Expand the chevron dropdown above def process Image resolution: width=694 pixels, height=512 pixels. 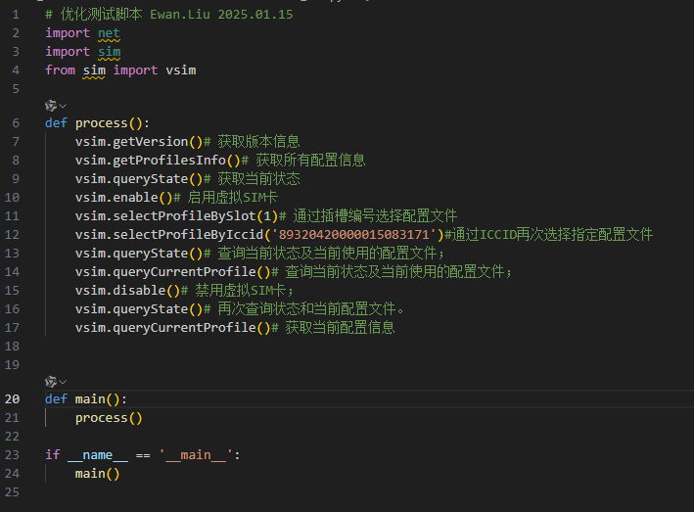tap(63, 105)
